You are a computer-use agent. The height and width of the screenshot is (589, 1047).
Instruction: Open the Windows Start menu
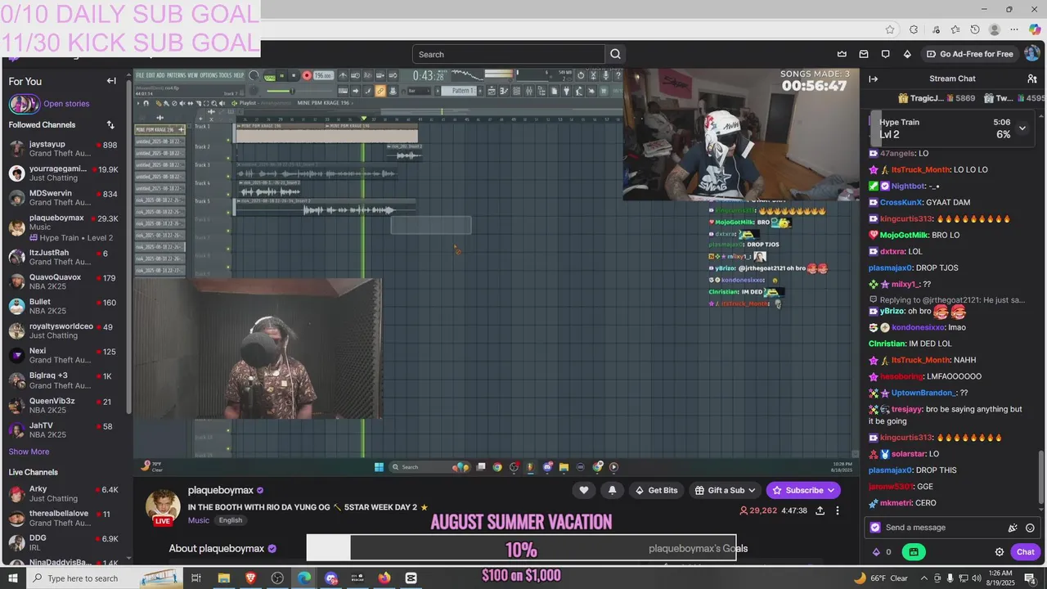14,578
